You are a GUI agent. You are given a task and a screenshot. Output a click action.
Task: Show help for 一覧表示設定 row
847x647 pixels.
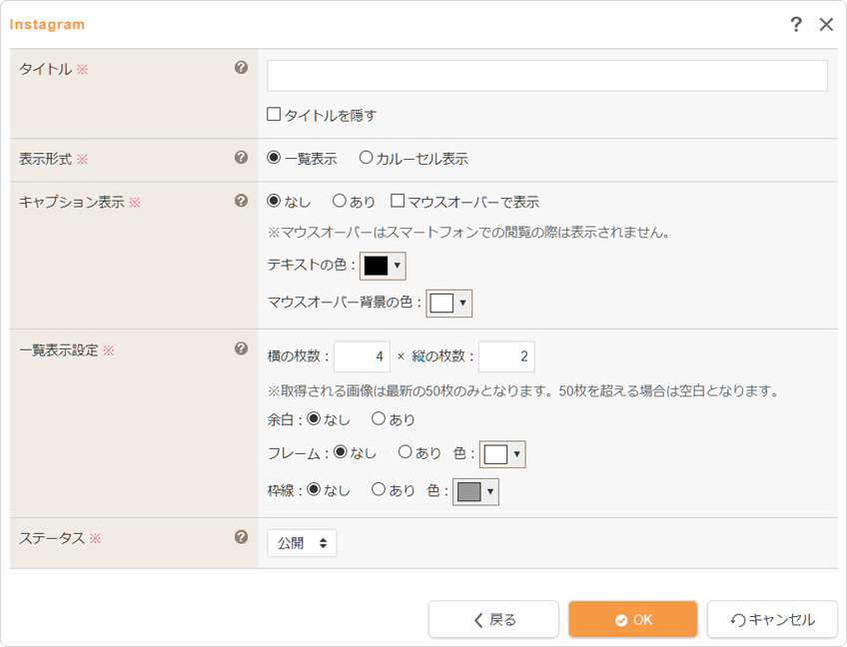241,348
